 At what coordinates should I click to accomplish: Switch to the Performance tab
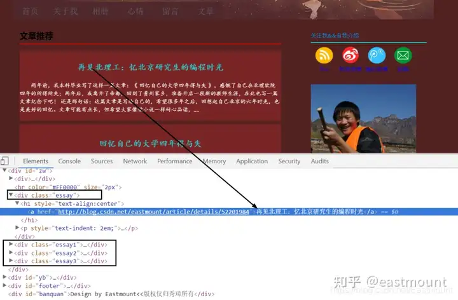[x=175, y=161]
